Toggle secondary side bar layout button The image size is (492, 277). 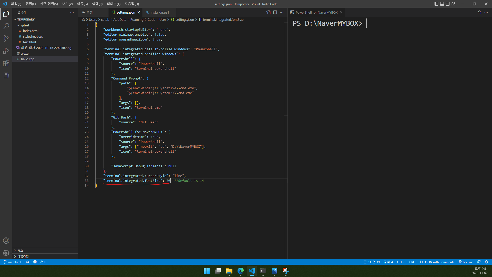pos(448,4)
